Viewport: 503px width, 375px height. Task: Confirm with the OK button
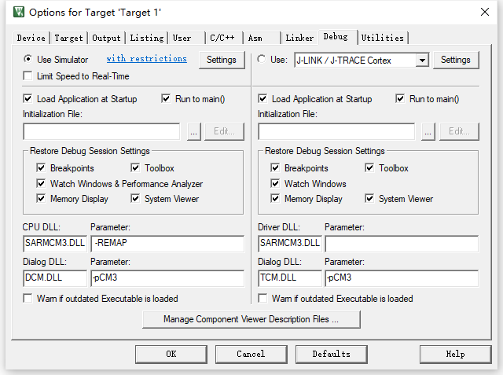171,354
